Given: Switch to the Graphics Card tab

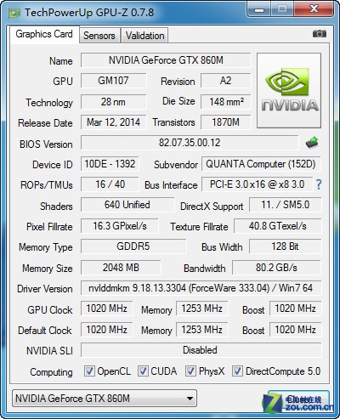Looking at the screenshot, I should click(44, 34).
